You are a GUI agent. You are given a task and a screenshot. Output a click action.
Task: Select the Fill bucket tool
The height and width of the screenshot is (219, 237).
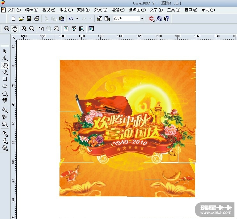pos(5,147)
